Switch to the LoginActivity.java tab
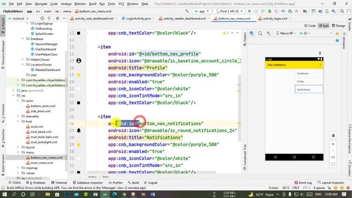Screen dimensions: 352x198 point(138,19)
